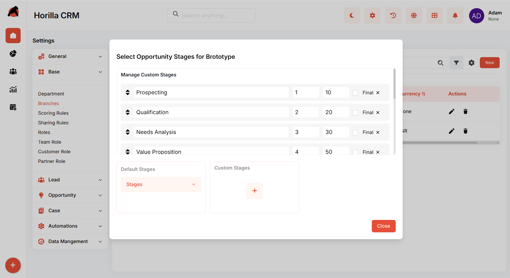Screen dimensions: 510x278
Task: Click the Qualification stage name field
Action: (x=211, y=112)
